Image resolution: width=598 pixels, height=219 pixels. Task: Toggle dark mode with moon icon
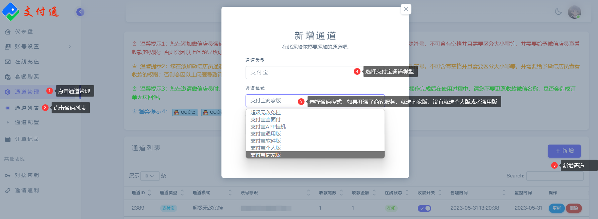(558, 12)
